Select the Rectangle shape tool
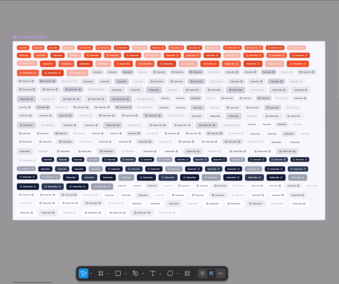The width and height of the screenshot is (339, 284). [x=118, y=274]
